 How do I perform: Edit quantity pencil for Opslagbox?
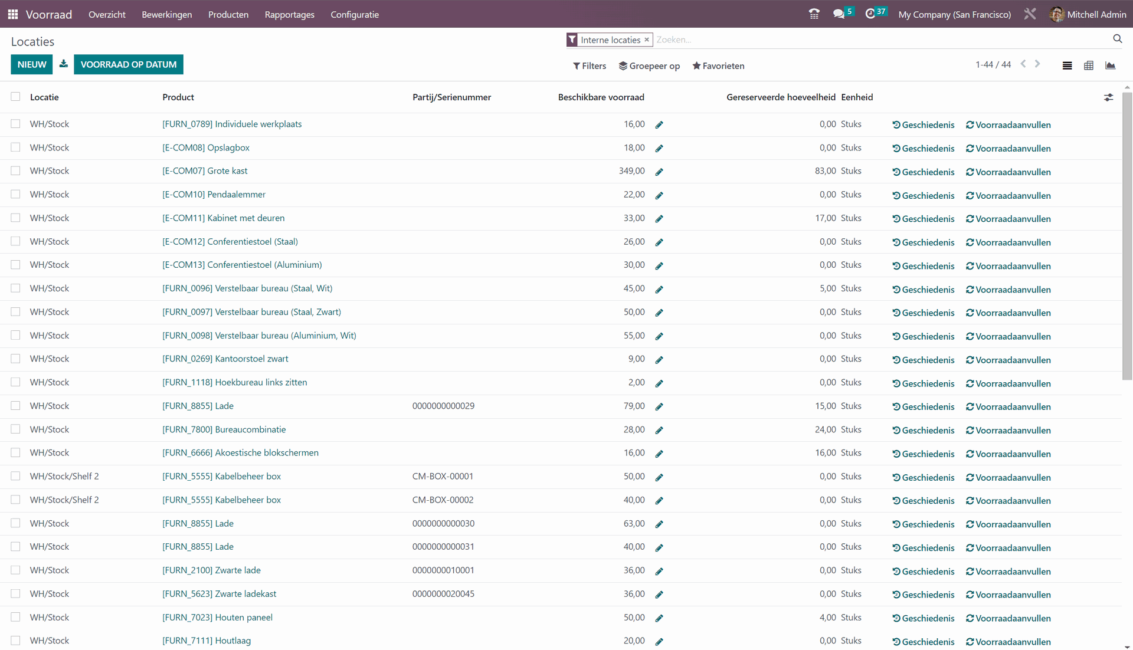[659, 148]
